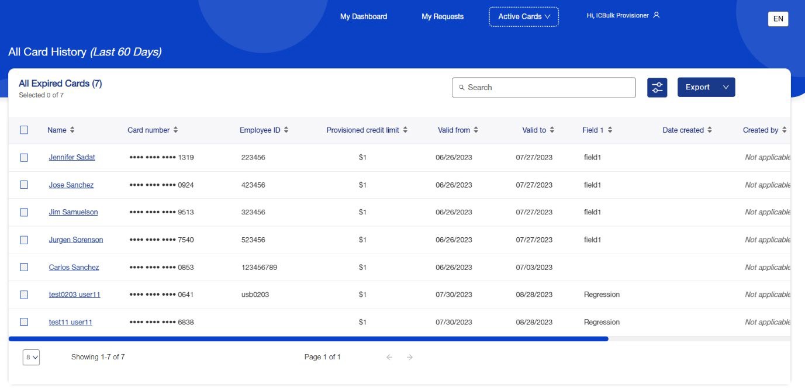Click the horizontal table scrollbar
Image resolution: width=805 pixels, height=388 pixels.
pos(308,339)
